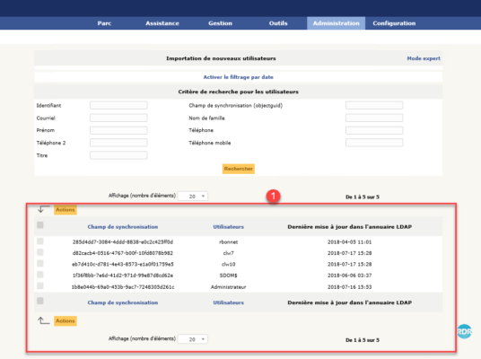481x359 pixels.
Task: Open the Configuration menu
Action: click(394, 23)
